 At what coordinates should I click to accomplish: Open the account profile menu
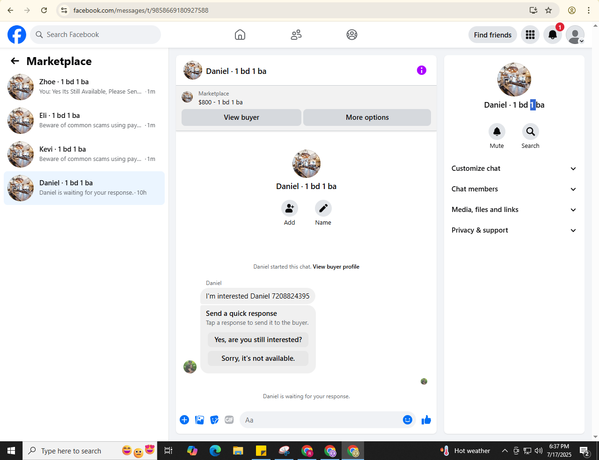[x=575, y=35]
